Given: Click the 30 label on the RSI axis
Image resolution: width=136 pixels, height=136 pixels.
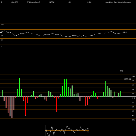Looking at the screenshot, I should pos(2,40).
